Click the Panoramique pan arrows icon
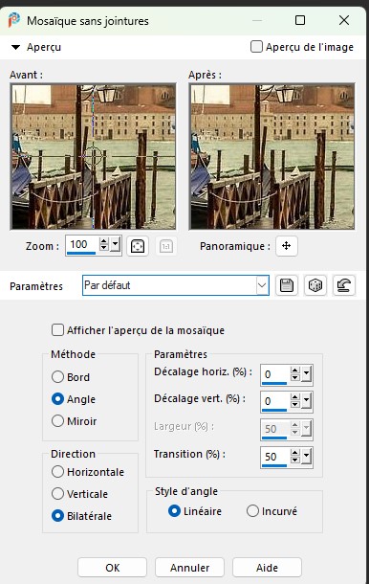This screenshot has width=369, height=584. (287, 246)
